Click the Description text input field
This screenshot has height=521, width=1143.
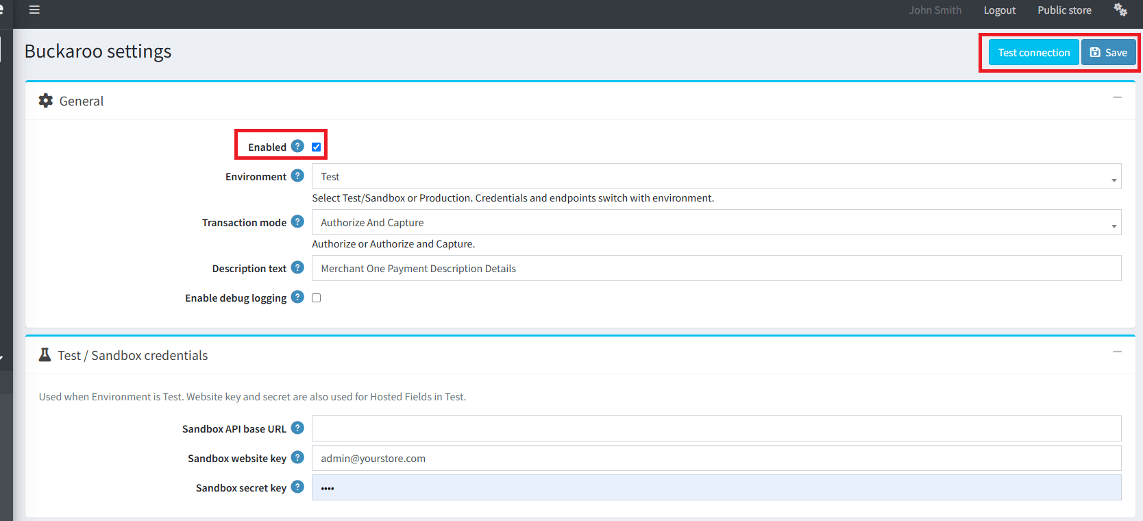click(x=716, y=268)
